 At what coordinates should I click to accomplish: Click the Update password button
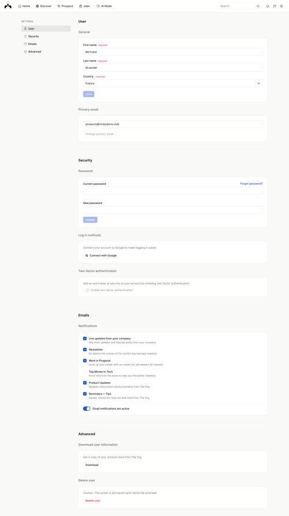point(90,220)
